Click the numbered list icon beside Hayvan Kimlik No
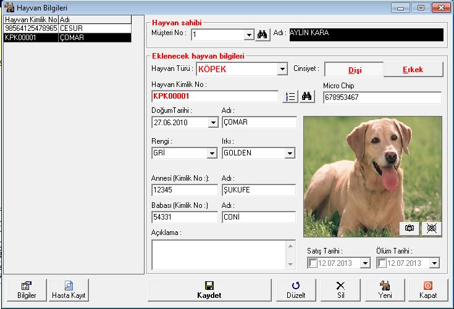454x309 pixels. (x=290, y=97)
